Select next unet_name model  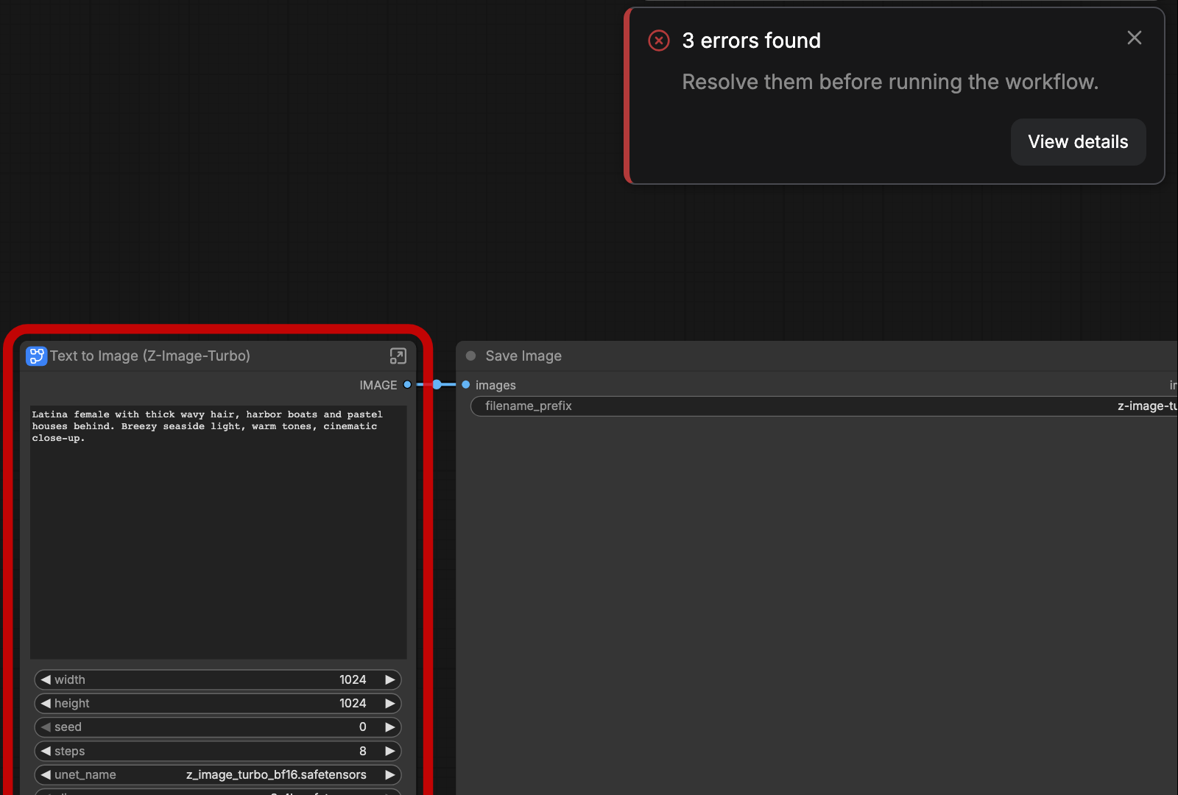pyautogui.click(x=390, y=774)
